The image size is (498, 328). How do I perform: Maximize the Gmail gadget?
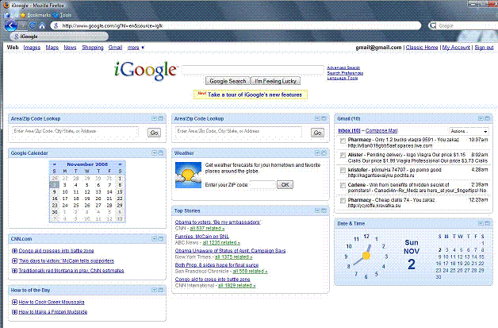tap(487, 118)
